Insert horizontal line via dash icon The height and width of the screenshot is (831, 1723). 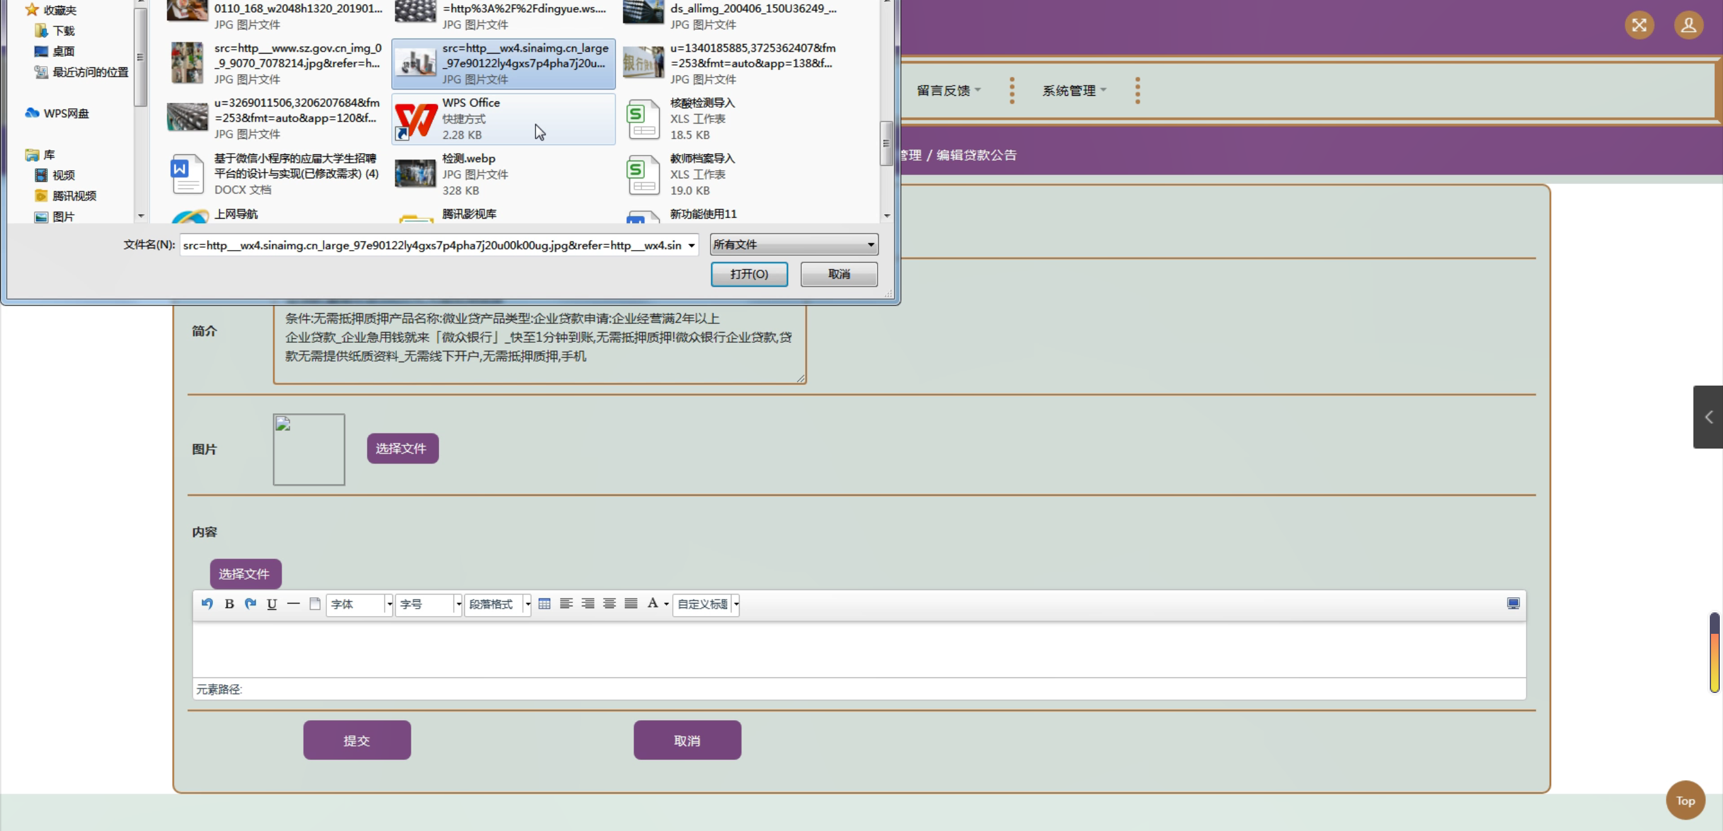point(293,604)
